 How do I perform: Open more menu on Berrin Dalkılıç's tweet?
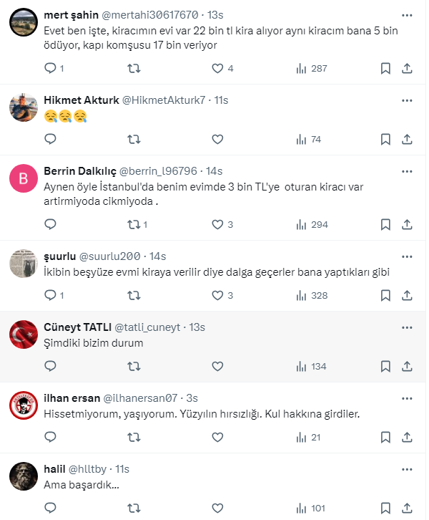click(x=407, y=171)
